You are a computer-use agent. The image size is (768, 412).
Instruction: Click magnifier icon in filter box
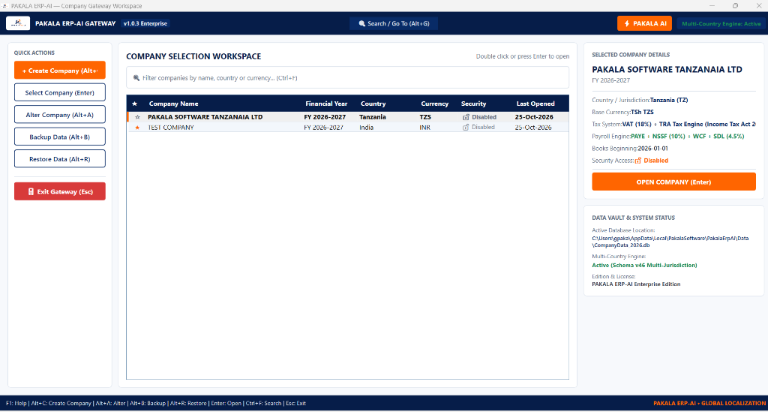pos(136,78)
